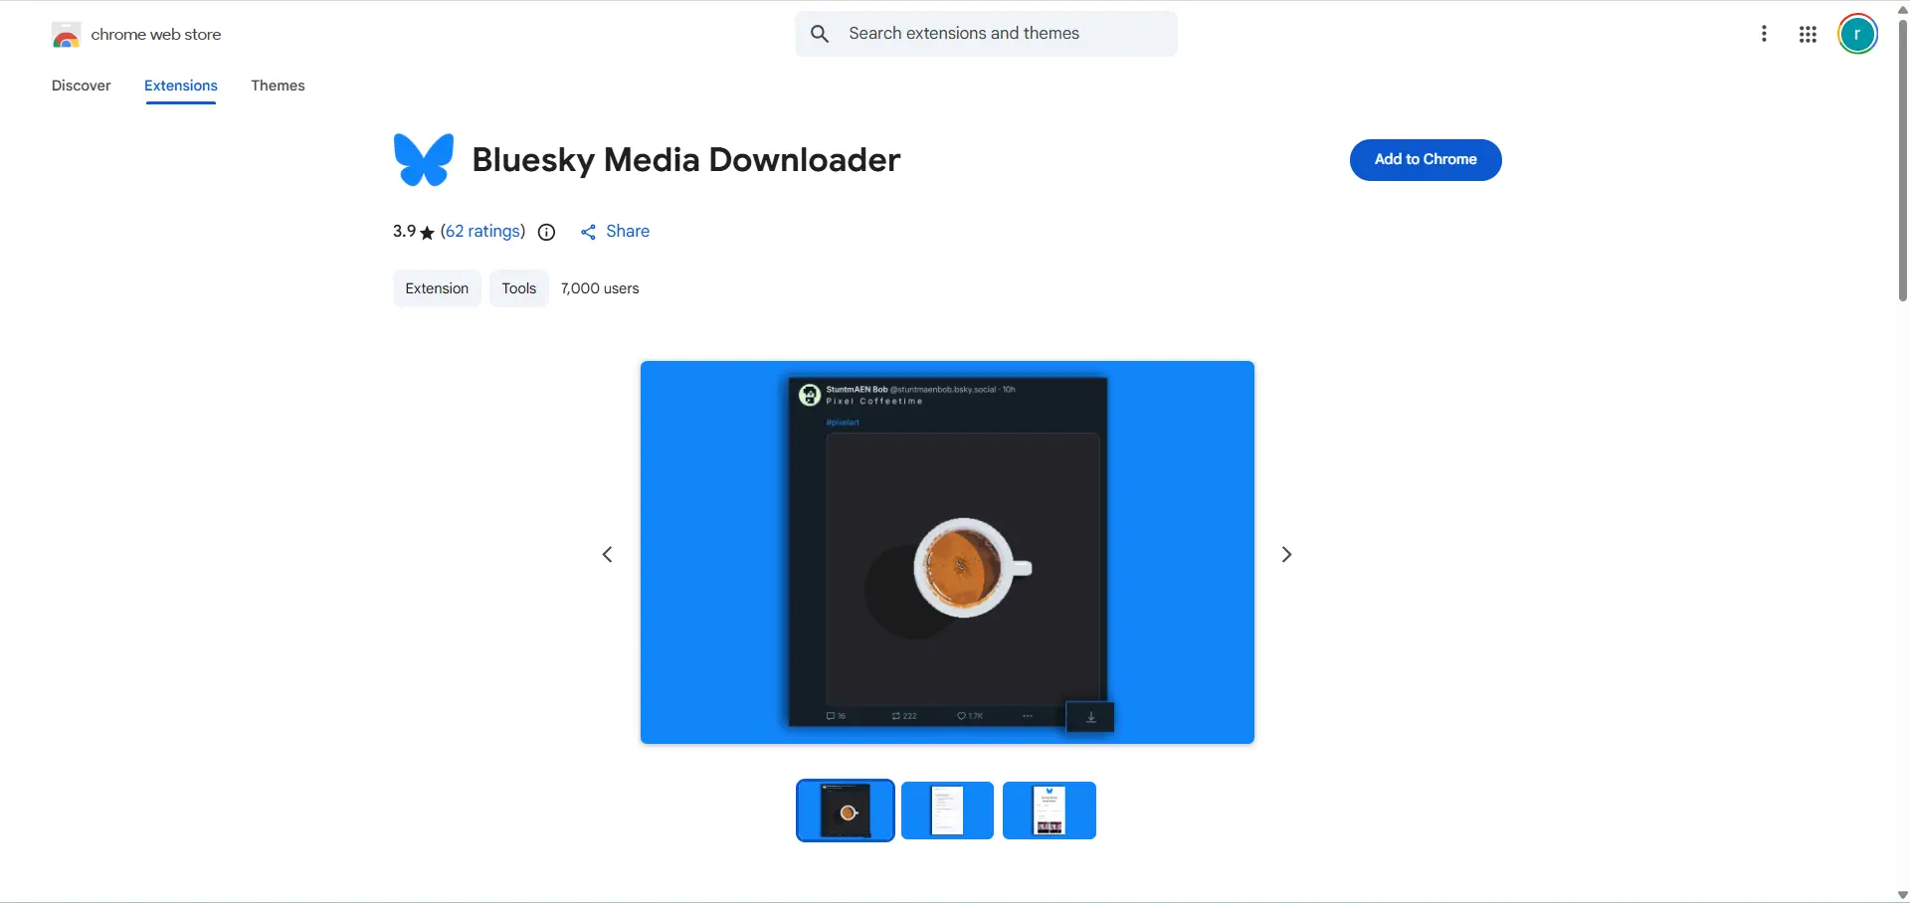The height and width of the screenshot is (903, 1910).
Task: Select the second screenshot thumbnail
Action: [x=947, y=811]
